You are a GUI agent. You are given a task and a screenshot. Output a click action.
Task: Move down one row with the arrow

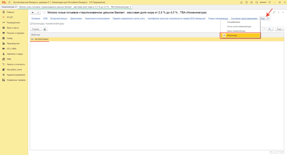tap(279, 152)
